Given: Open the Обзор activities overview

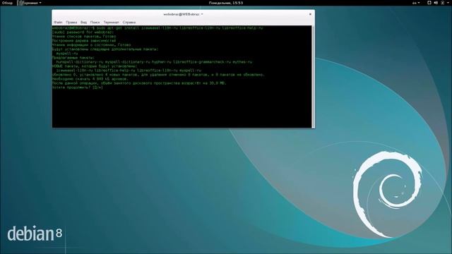Looking at the screenshot, I should [7, 3].
